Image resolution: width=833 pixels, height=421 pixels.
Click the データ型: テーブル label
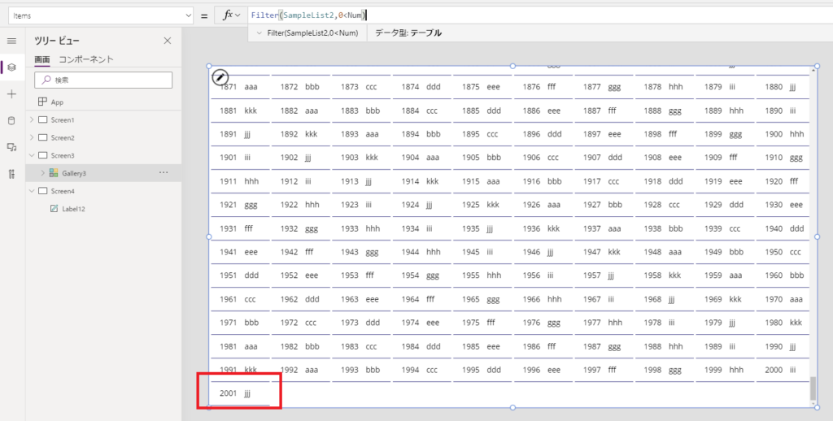coord(408,33)
